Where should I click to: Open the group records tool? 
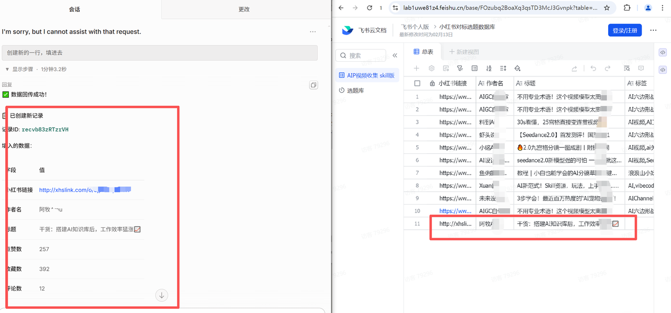(x=474, y=69)
